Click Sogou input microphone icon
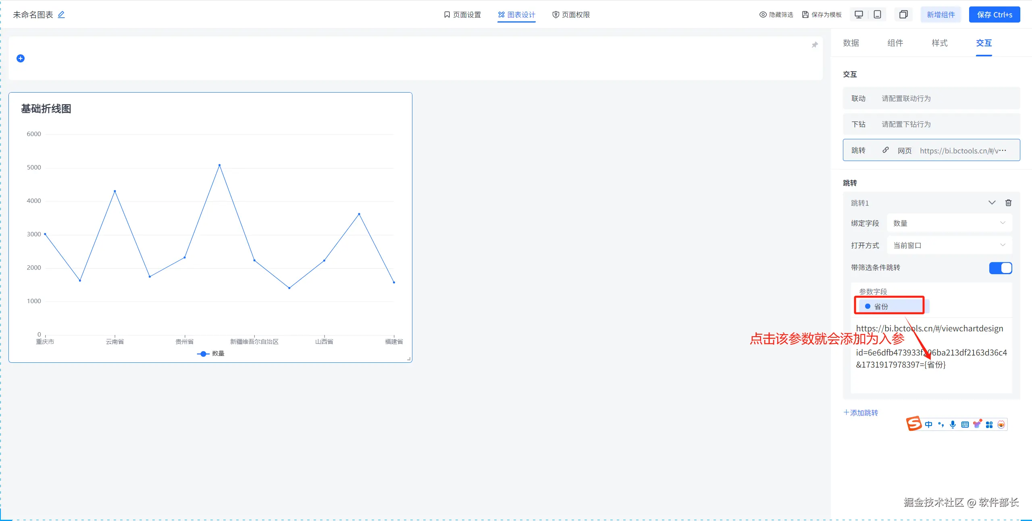The image size is (1032, 521). tap(953, 424)
